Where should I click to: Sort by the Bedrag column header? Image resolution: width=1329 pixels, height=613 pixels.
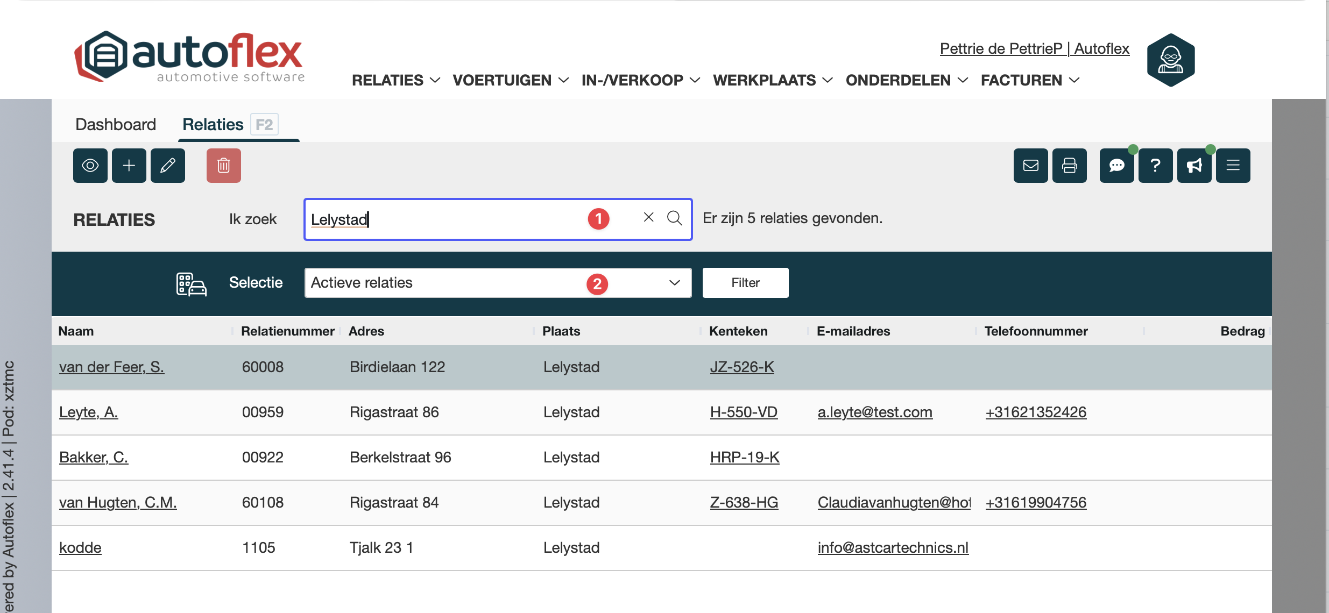point(1242,331)
